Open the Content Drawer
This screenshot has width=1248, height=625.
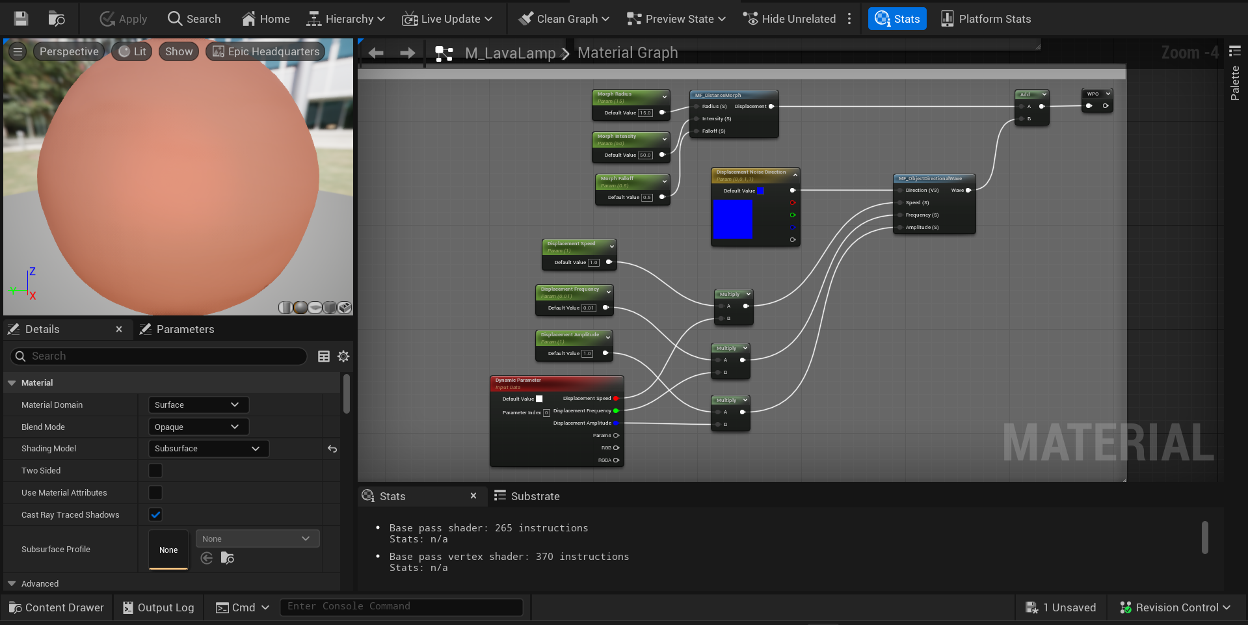click(56, 607)
